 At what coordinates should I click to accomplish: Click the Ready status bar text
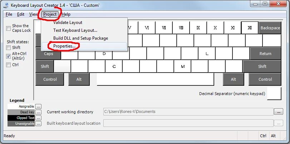[x=9, y=136]
